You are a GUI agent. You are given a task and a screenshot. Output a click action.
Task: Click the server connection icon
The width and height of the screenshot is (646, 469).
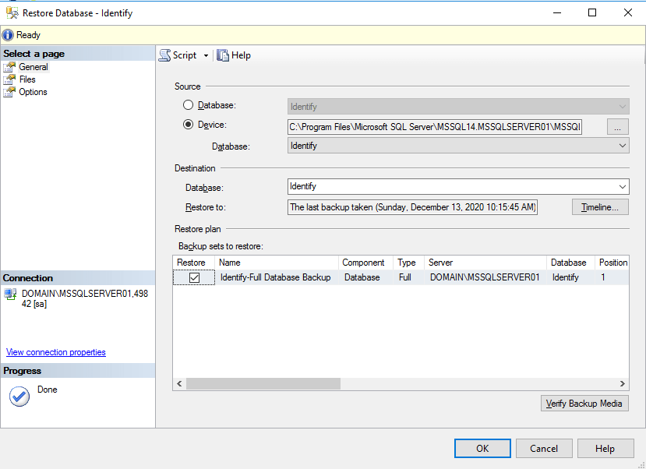pos(9,294)
